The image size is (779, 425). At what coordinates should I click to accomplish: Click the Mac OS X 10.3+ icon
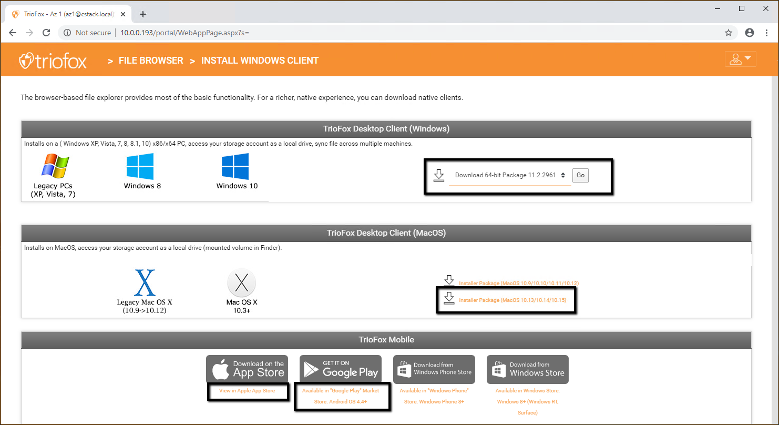tap(241, 283)
